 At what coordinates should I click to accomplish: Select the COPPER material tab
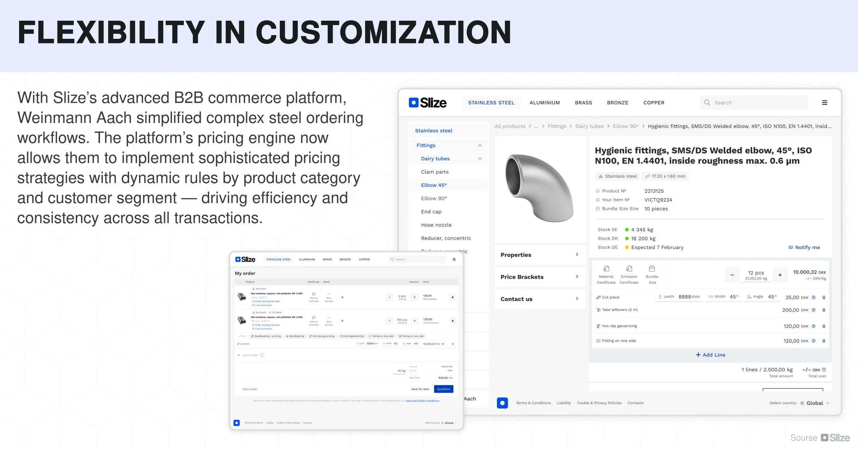click(x=654, y=103)
